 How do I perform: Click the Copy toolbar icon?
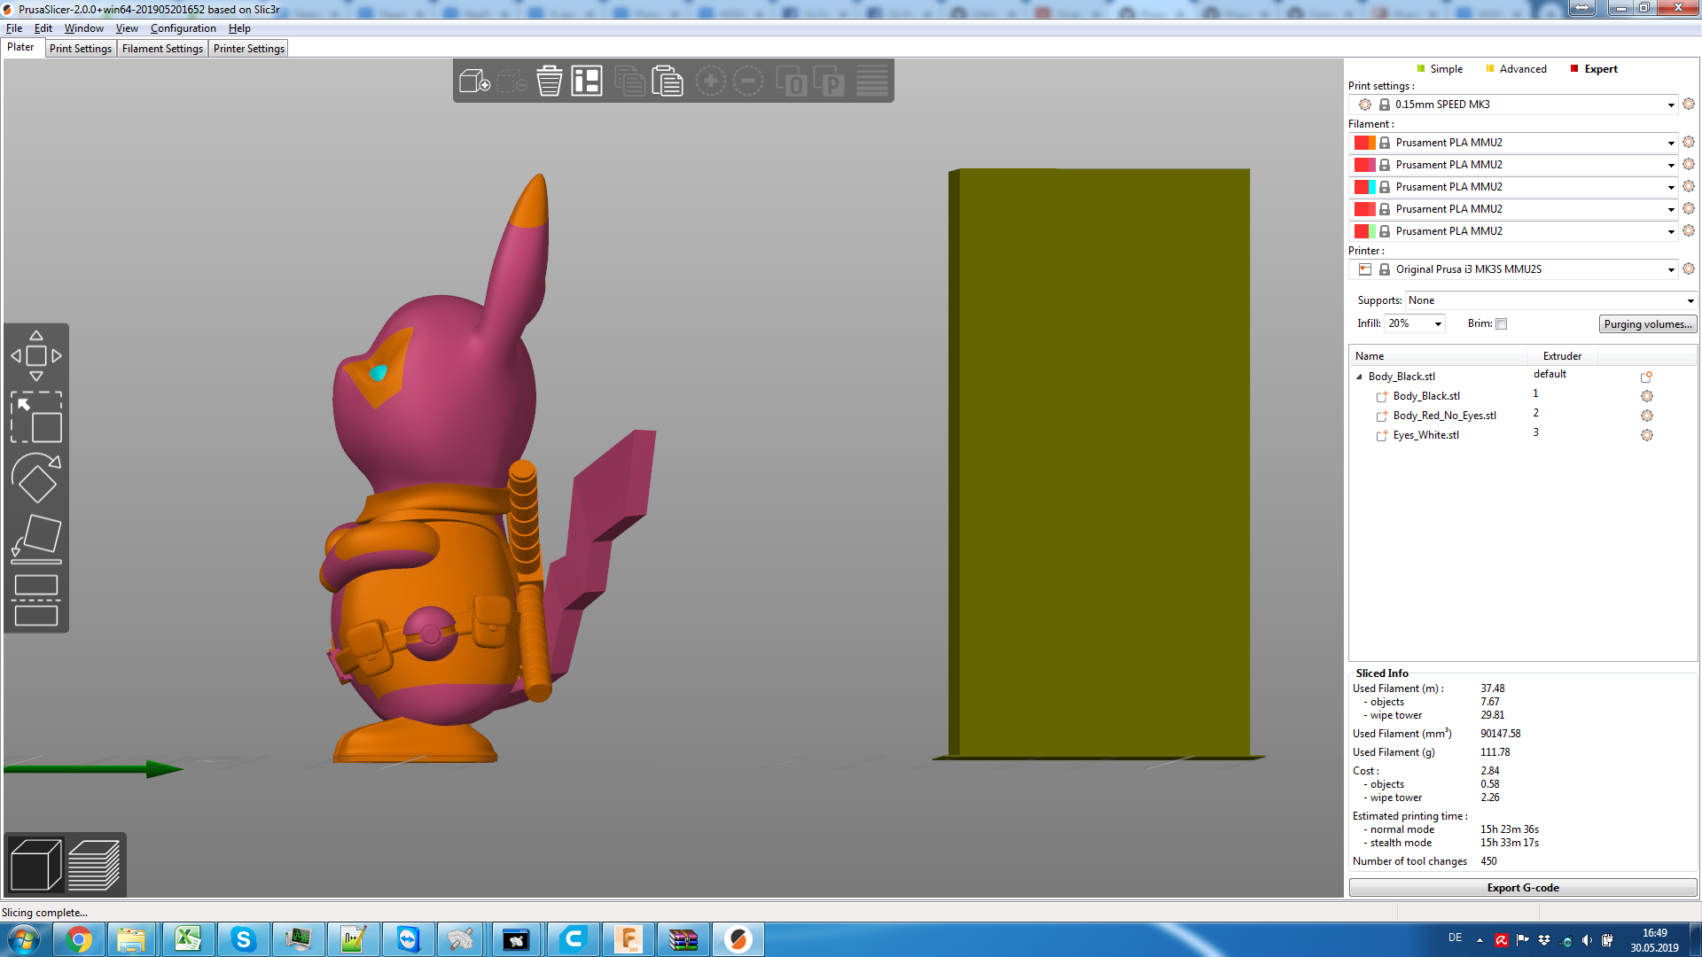point(629,82)
